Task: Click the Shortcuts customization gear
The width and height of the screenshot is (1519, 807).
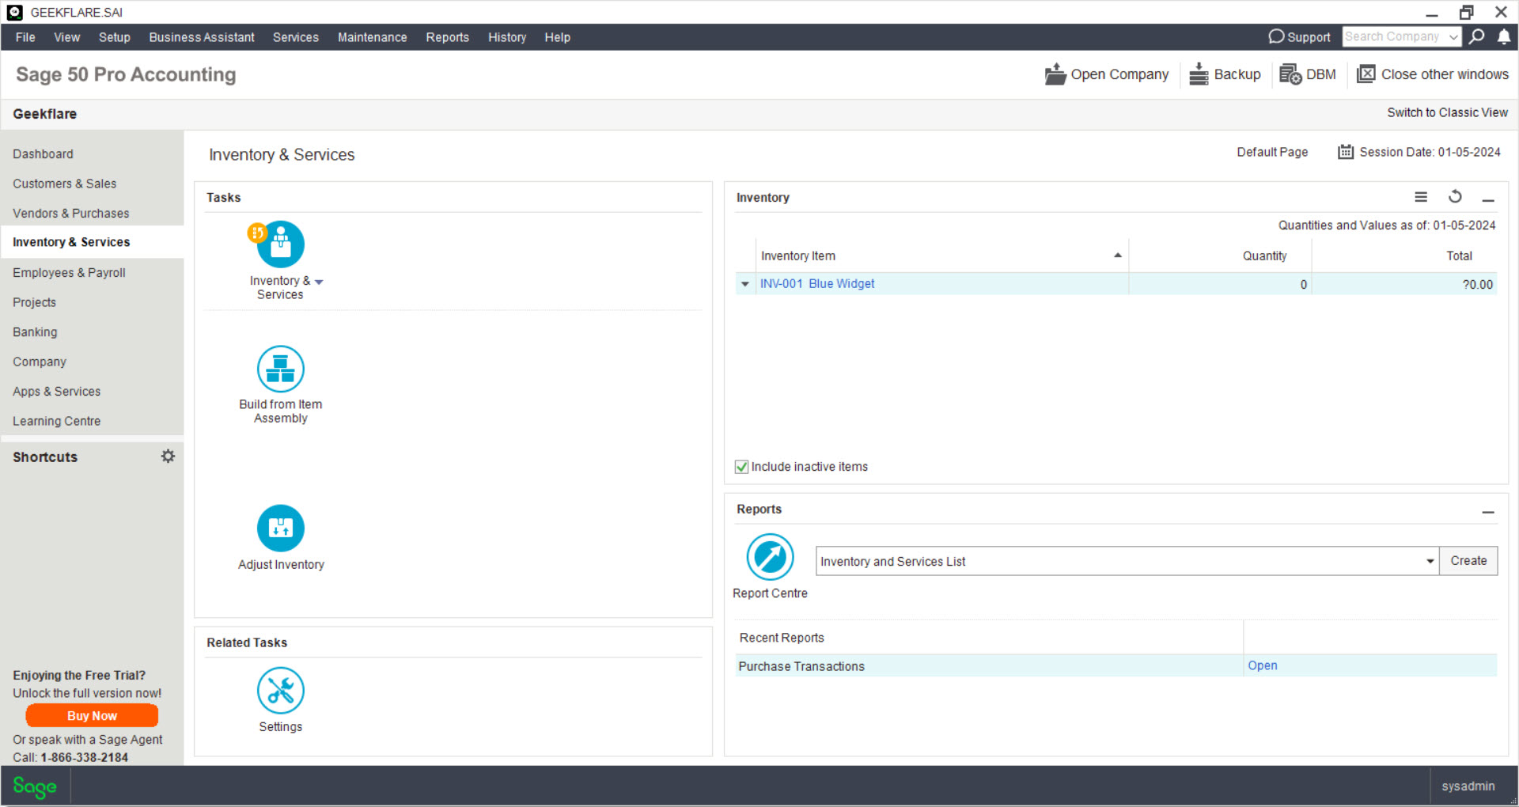Action: (167, 456)
